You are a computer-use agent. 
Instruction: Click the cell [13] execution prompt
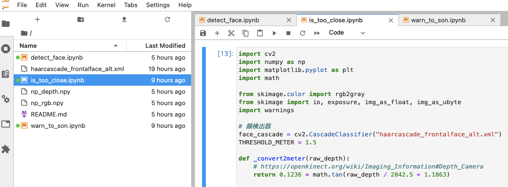tap(225, 54)
